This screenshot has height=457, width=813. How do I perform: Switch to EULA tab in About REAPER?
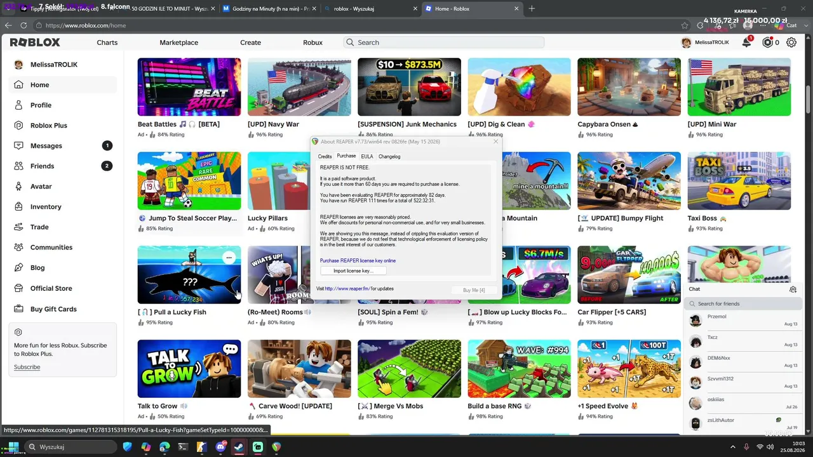click(x=367, y=157)
